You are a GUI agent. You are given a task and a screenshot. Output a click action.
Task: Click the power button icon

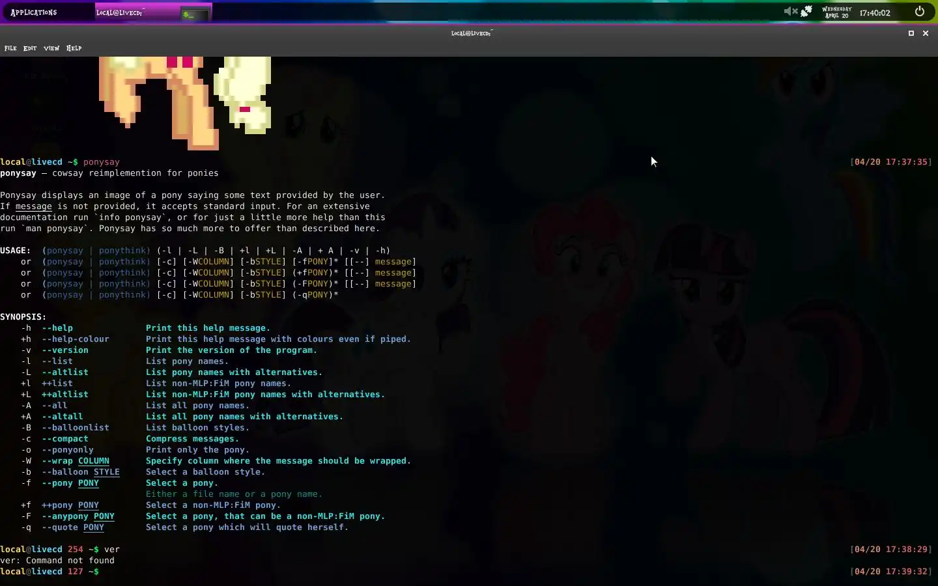click(x=920, y=12)
